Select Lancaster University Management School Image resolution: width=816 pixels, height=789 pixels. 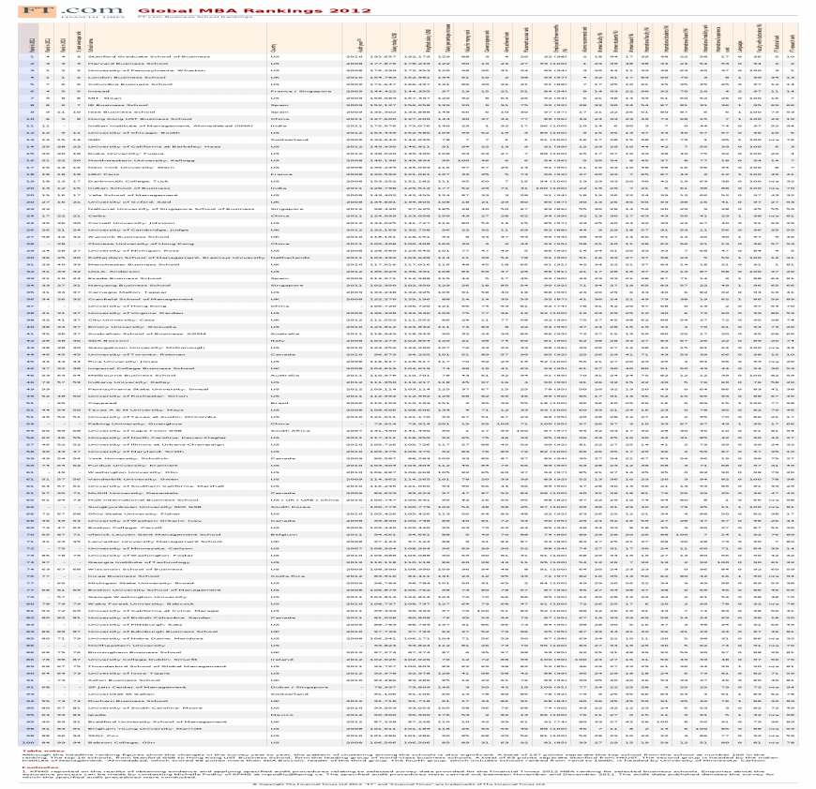click(155, 542)
